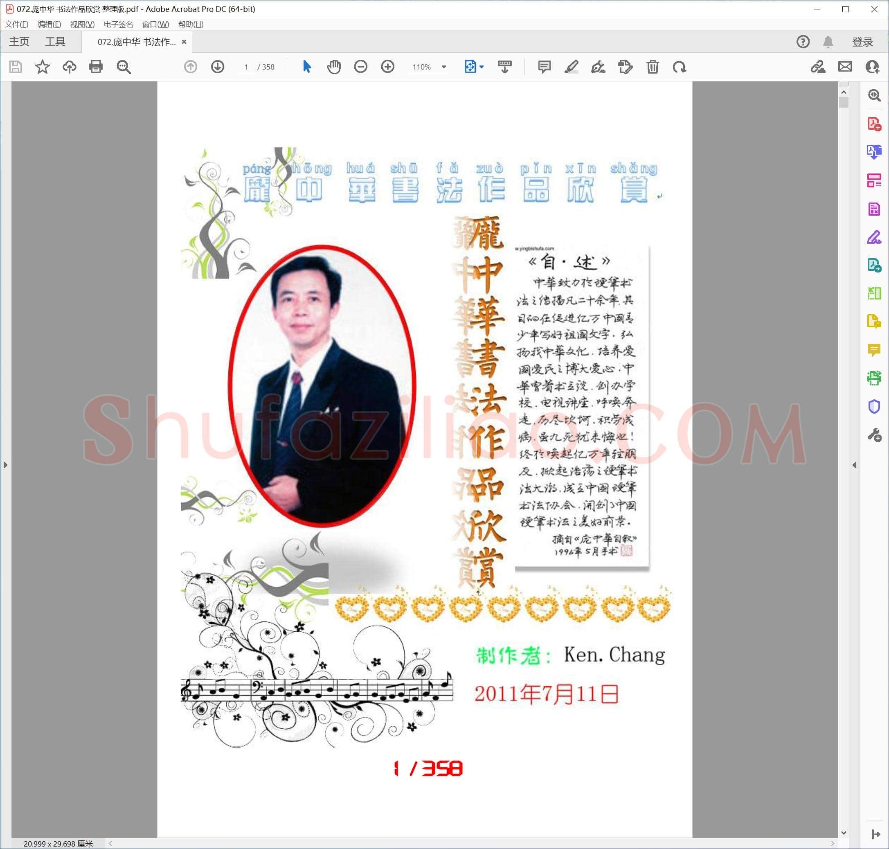The image size is (889, 849).
Task: Rotate page with rotate icon
Action: [x=679, y=67]
